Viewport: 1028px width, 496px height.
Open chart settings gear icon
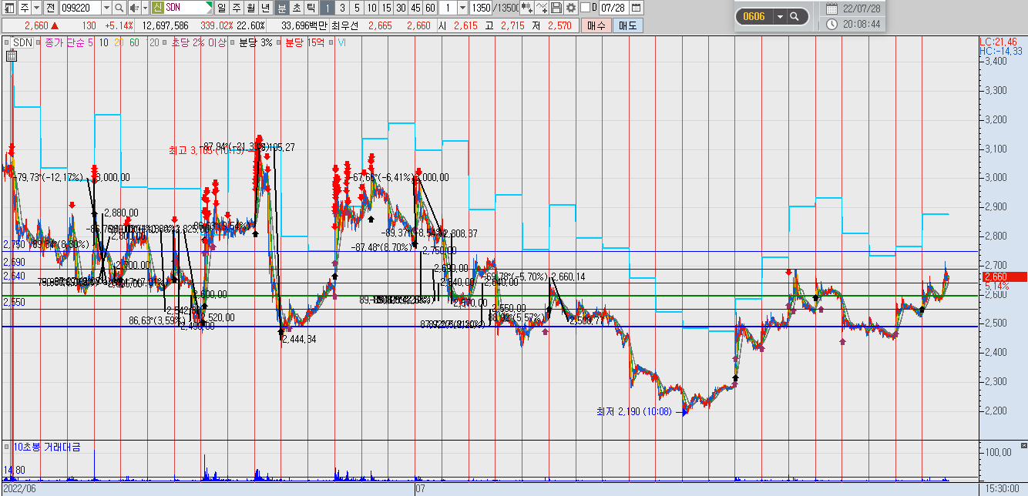[x=570, y=8]
